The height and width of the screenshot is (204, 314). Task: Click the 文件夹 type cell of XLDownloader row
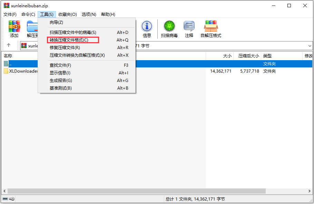(269, 71)
